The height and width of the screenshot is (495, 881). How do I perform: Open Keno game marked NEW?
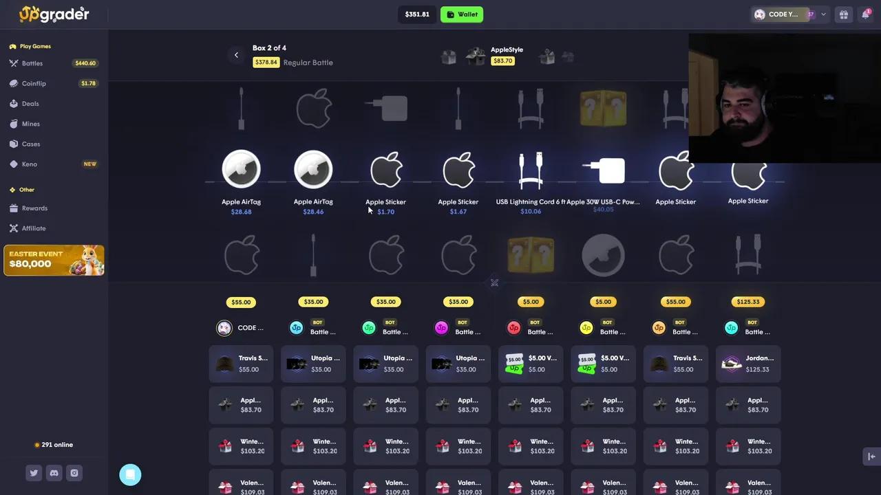click(30, 164)
